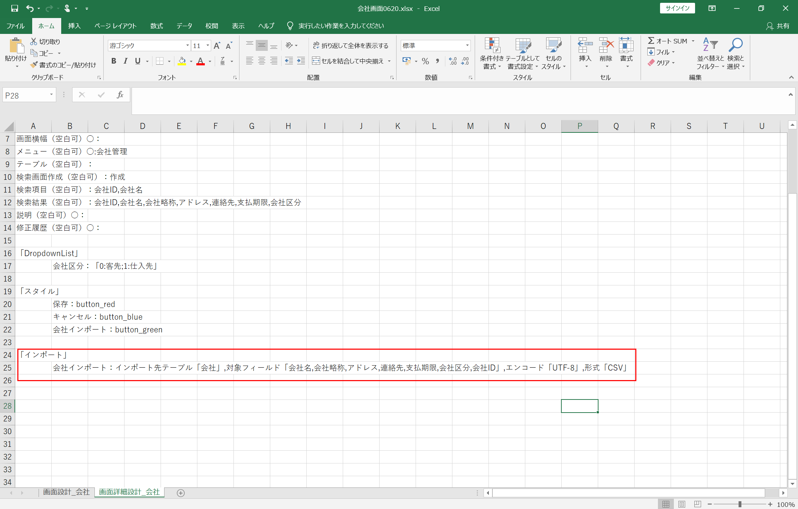Toggle Wrap Text option
This screenshot has width=798, height=509.
pos(350,46)
